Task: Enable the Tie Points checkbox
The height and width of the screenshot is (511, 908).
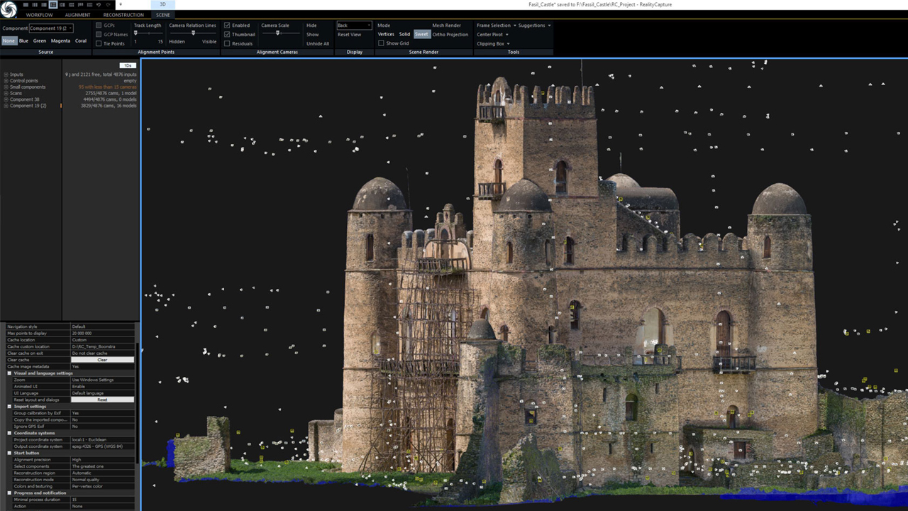Action: [x=98, y=43]
